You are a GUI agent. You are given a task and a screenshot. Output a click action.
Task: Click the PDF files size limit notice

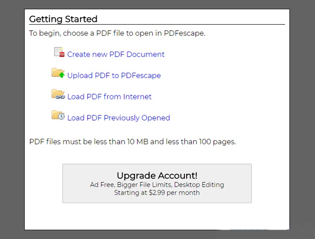point(133,142)
